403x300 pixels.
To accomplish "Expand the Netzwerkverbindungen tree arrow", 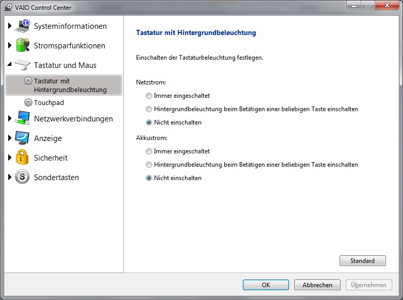I will pos(10,118).
